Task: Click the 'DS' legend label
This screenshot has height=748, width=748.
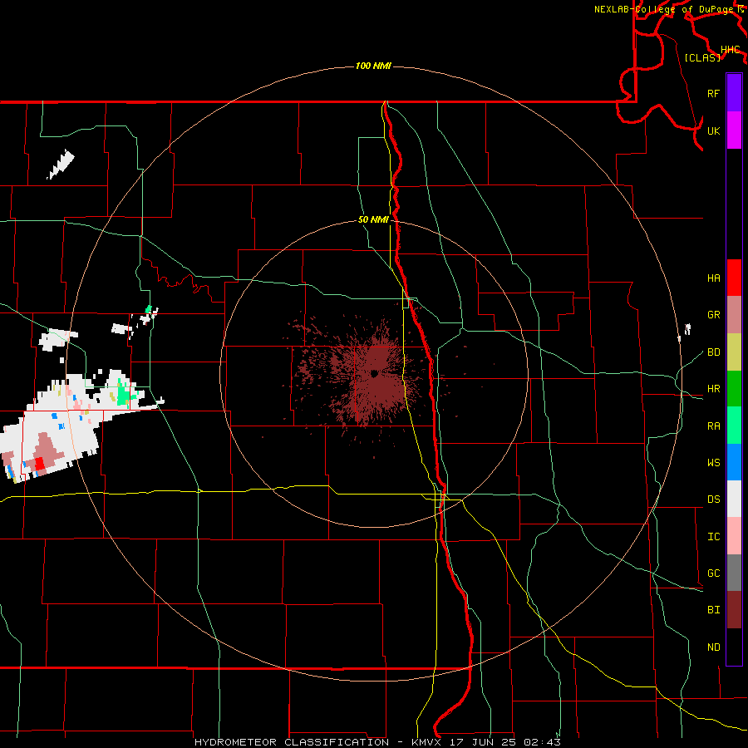Action: tap(714, 499)
